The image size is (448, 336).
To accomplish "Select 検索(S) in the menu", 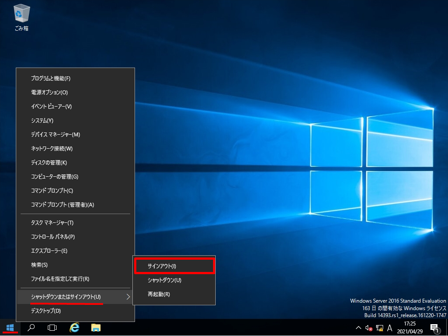I will (x=75, y=265).
